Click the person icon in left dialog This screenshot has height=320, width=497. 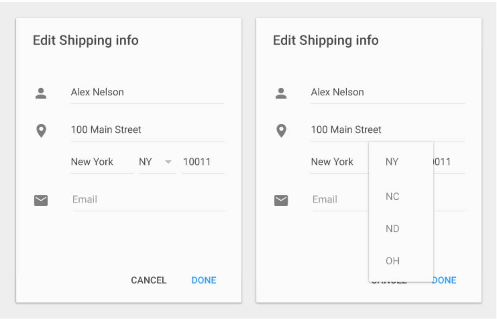coord(41,93)
